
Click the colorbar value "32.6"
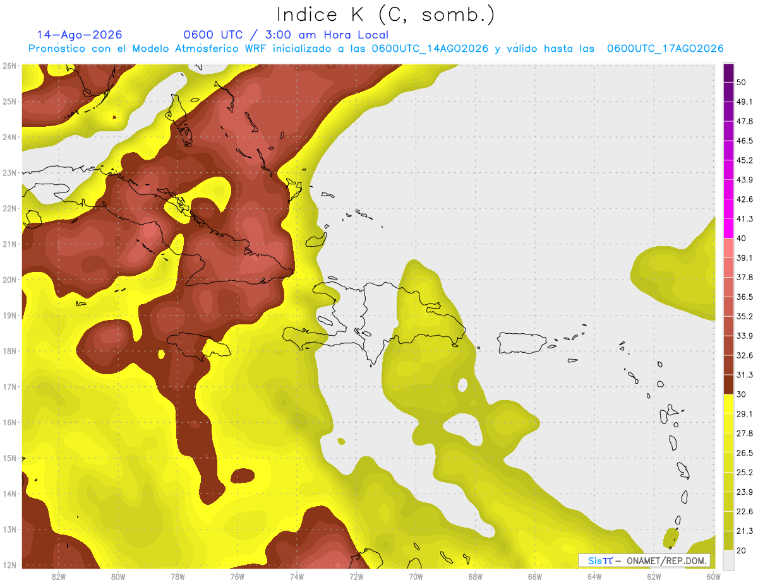click(x=745, y=355)
